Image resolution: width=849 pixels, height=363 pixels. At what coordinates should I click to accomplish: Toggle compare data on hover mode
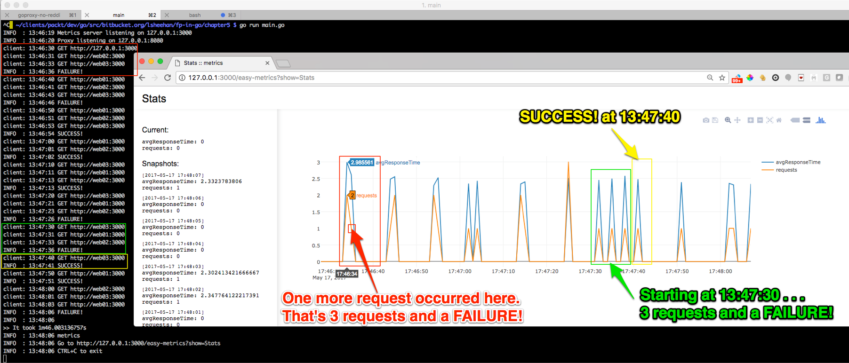click(807, 120)
